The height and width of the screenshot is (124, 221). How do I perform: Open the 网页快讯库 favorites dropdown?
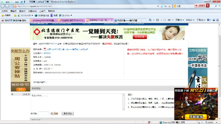(x=23, y=15)
